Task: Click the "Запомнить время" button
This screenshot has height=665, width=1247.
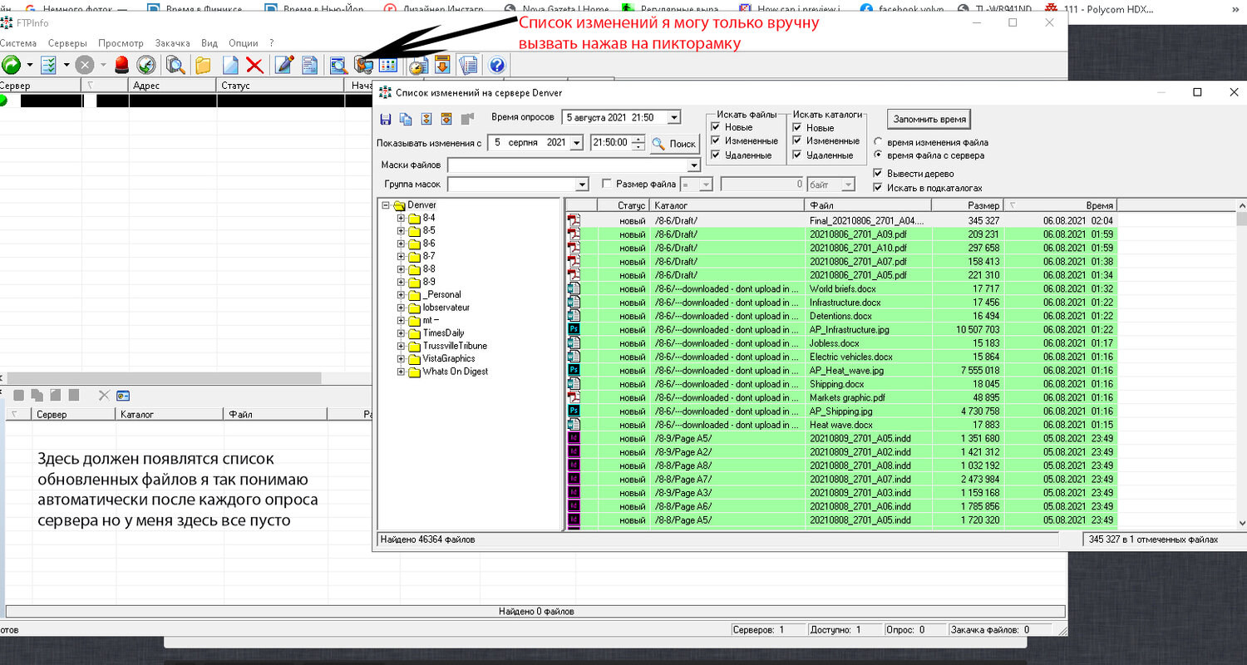Action: point(929,119)
